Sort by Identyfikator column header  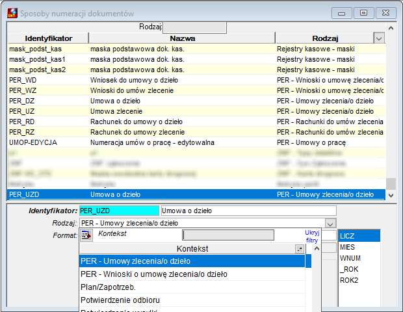pos(49,38)
